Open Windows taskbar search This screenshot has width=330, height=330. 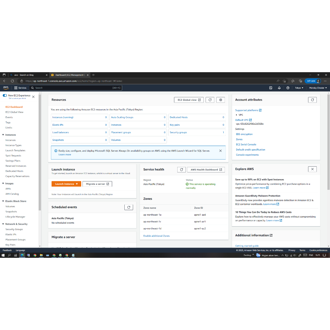click(x=9, y=255)
